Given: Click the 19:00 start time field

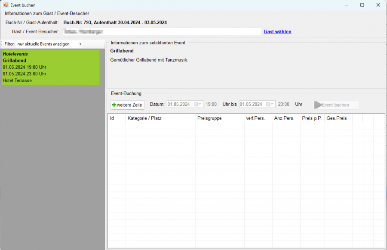Looking at the screenshot, I should 211,105.
